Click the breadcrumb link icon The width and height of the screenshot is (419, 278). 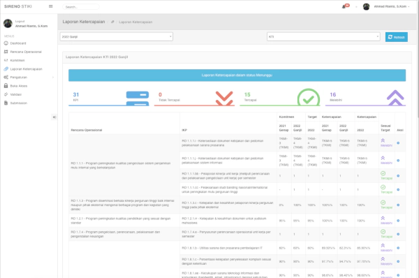pos(112,22)
